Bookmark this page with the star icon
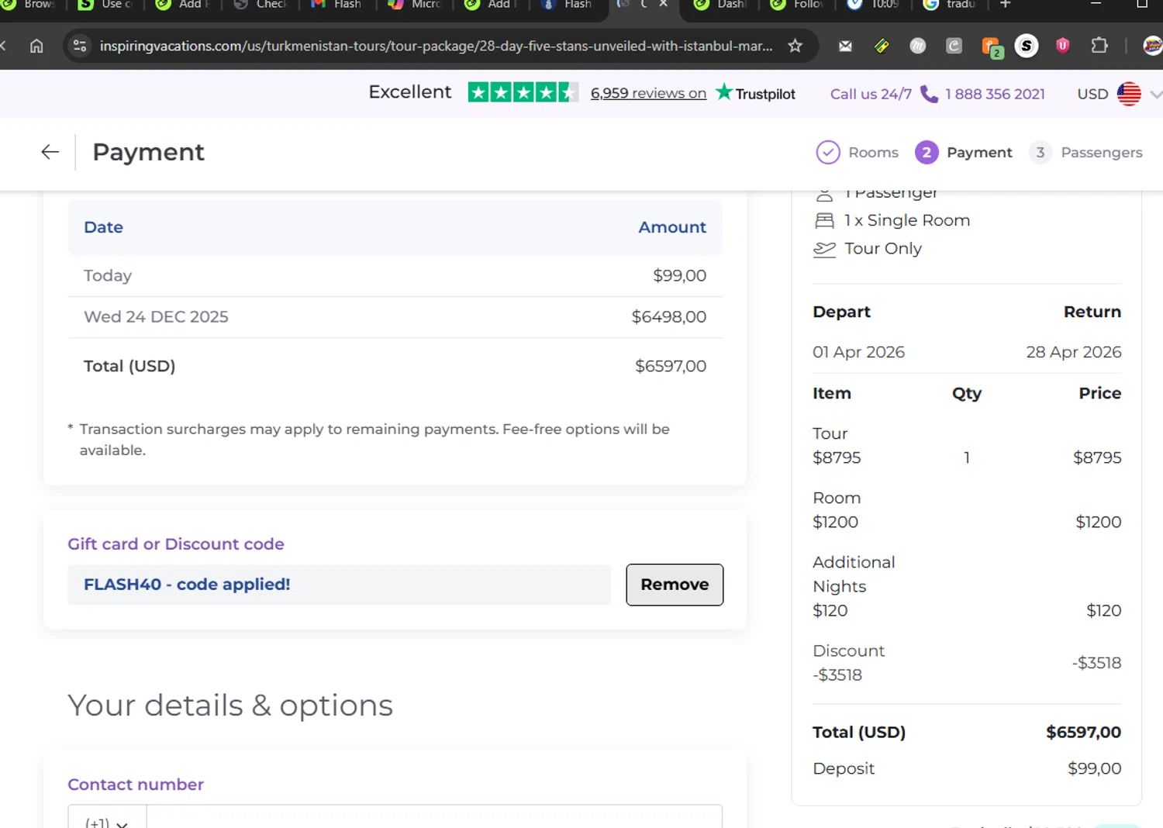Viewport: 1163px width, 828px height. [795, 46]
